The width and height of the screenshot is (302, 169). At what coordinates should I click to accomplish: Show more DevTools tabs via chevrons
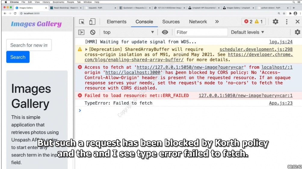click(217, 22)
